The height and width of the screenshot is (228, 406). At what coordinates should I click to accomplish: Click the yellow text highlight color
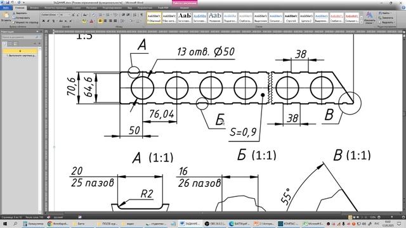tap(84, 21)
